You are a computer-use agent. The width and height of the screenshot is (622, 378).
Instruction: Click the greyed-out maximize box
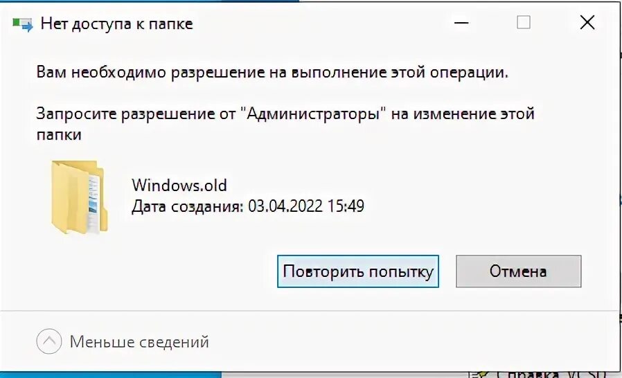click(x=524, y=23)
